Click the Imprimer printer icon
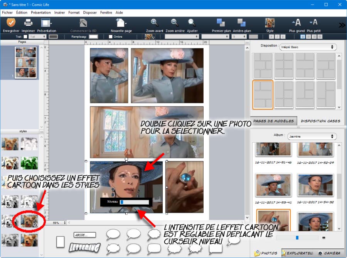347x258 pixels. (x=28, y=23)
